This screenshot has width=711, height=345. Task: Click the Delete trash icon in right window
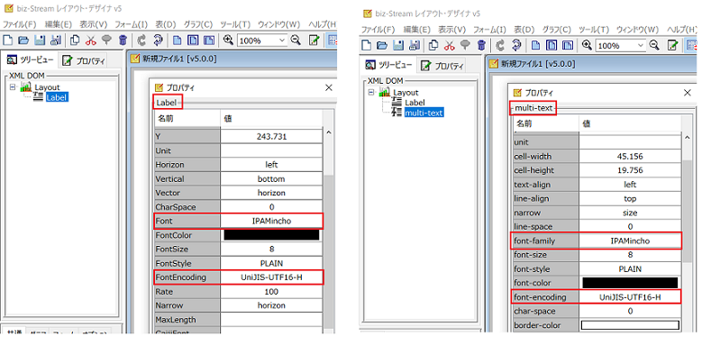[x=481, y=45]
